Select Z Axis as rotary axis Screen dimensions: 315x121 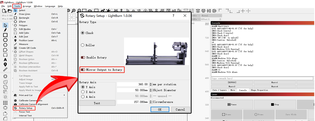click(x=83, y=92)
